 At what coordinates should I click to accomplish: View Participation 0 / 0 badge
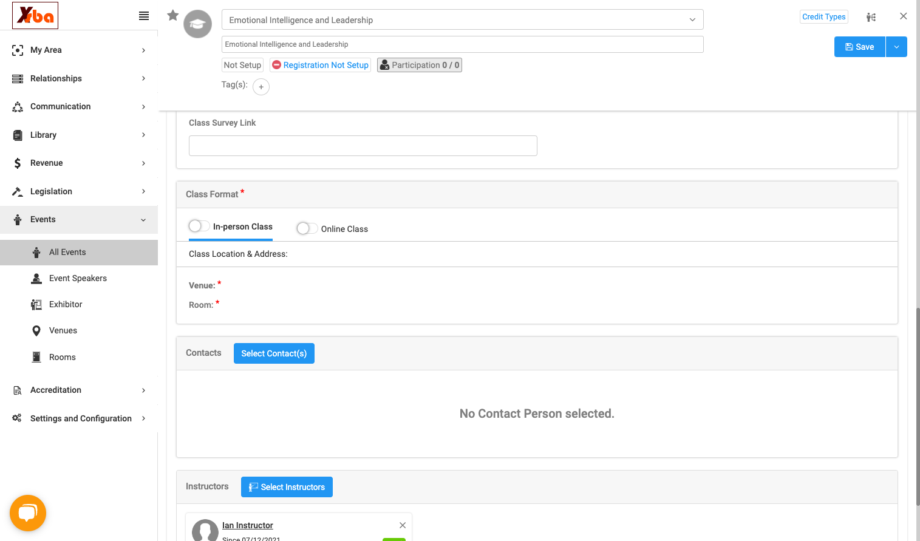pos(420,65)
